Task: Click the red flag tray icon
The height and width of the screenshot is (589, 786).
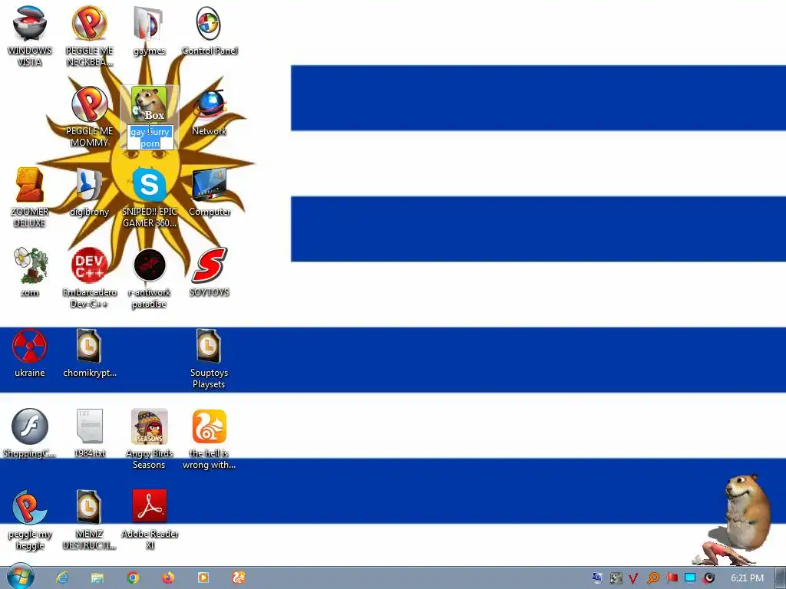Action: coord(672,578)
